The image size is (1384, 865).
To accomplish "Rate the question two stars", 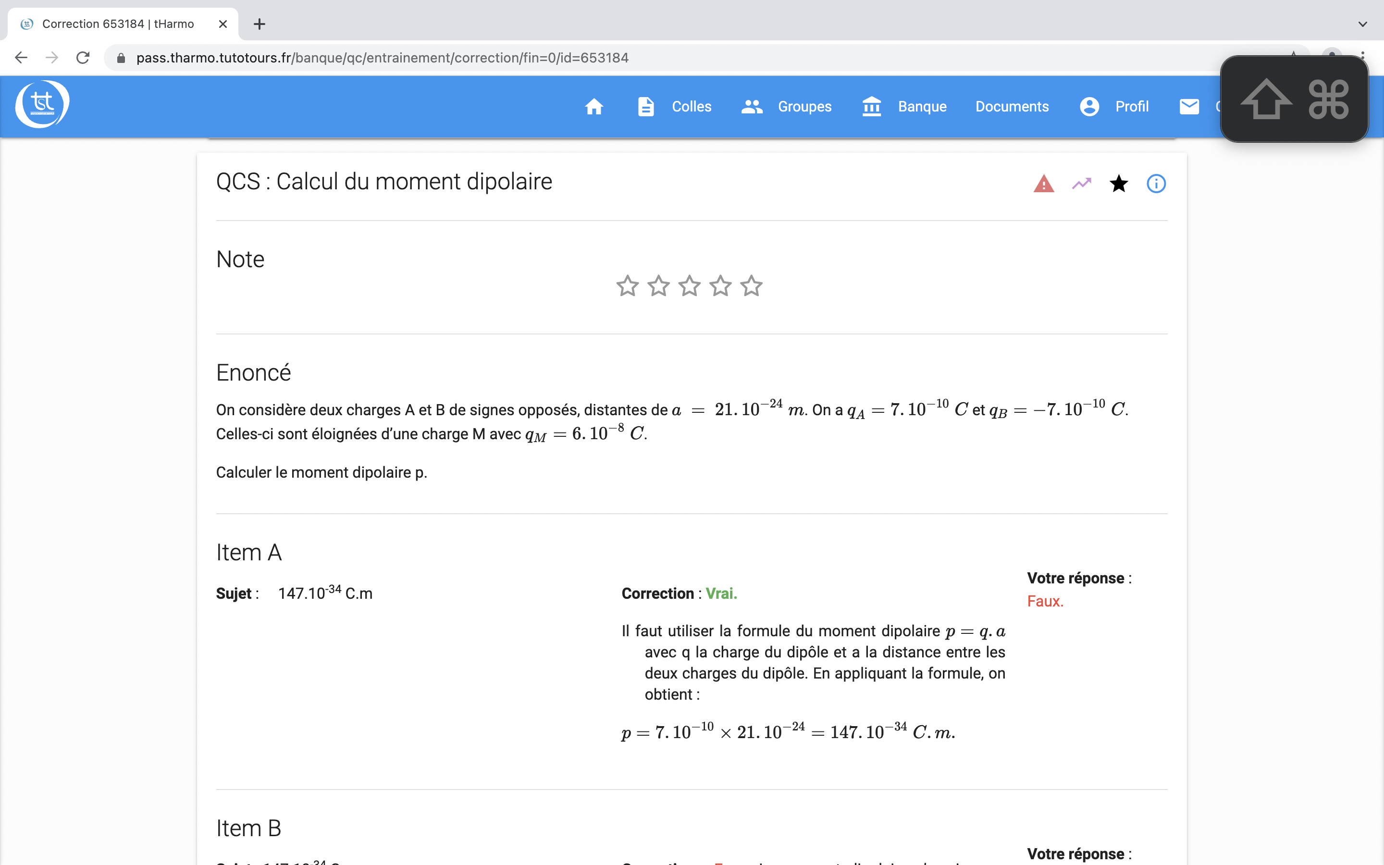I will [x=658, y=285].
